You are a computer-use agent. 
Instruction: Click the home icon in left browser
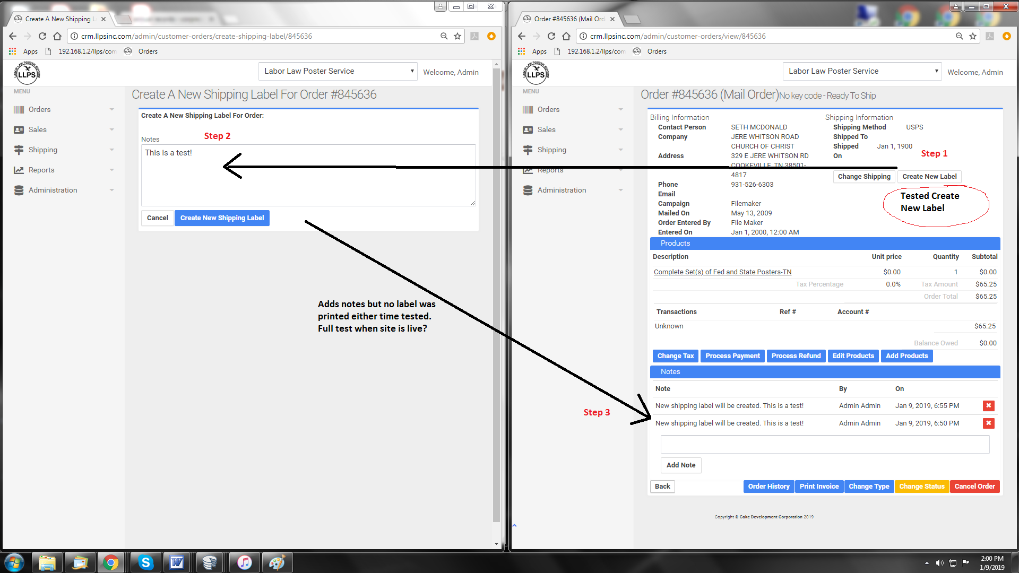click(57, 36)
